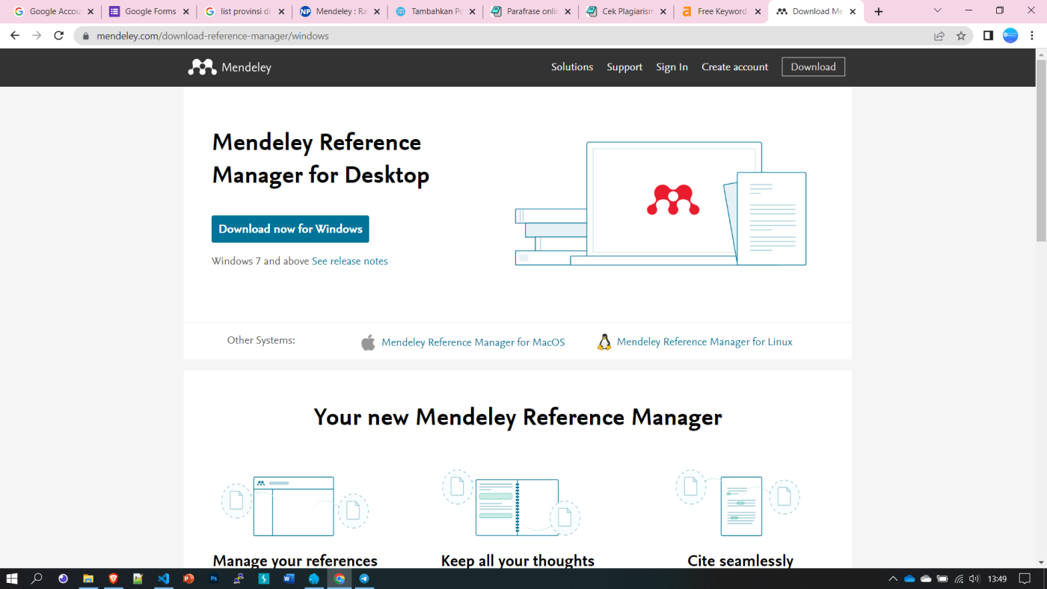Screen dimensions: 1047x589
Task: Reload the page with the refresh icon
Action: (x=59, y=36)
